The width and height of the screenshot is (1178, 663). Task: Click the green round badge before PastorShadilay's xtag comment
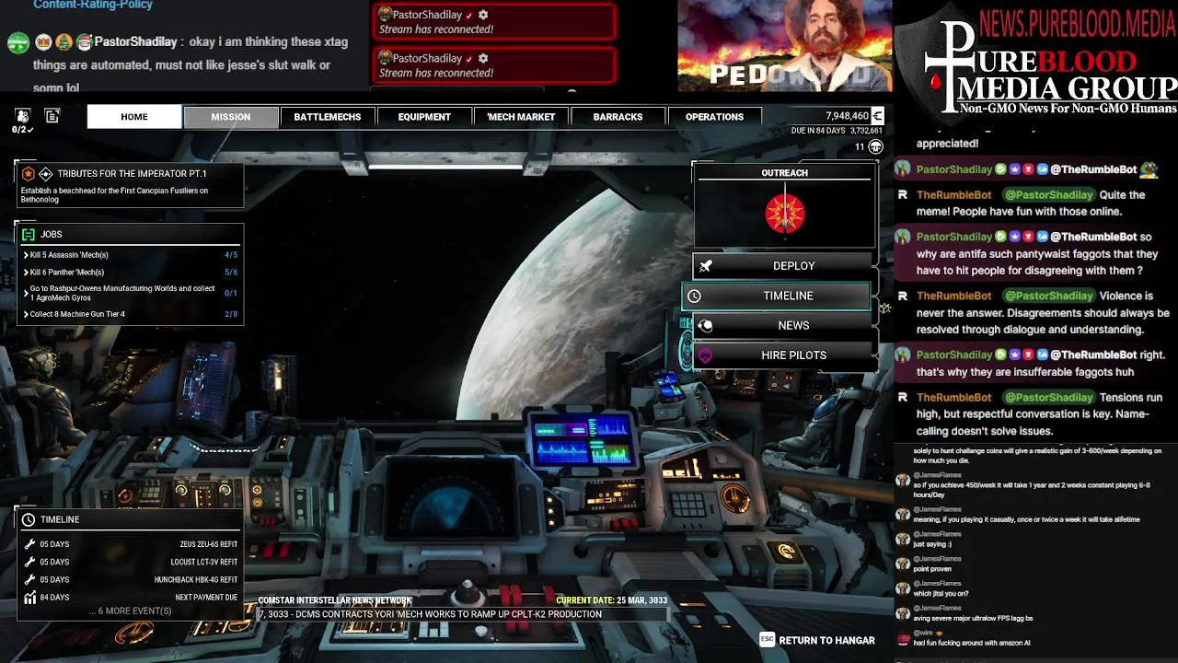click(x=17, y=42)
